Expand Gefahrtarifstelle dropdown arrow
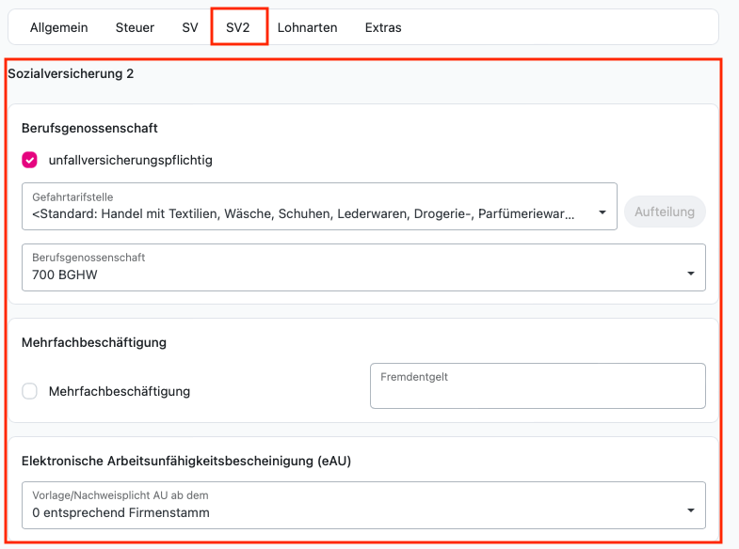The width and height of the screenshot is (739, 549). pyautogui.click(x=602, y=212)
